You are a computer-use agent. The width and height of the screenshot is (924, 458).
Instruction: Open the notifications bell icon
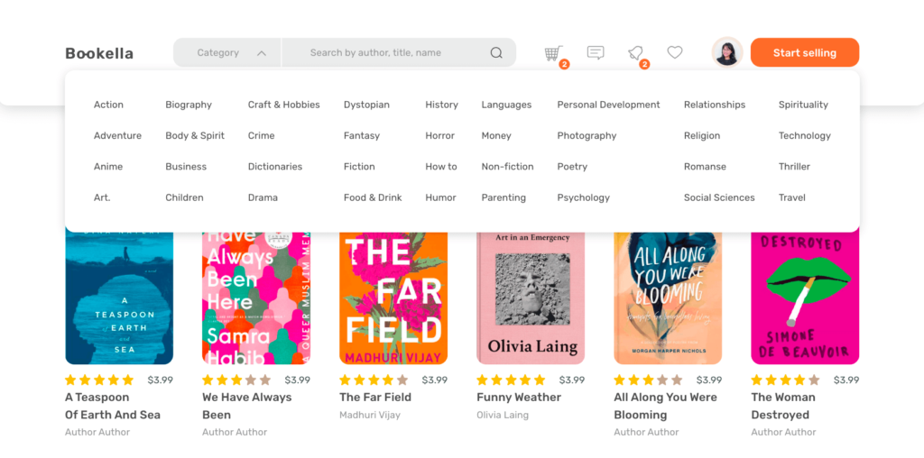[x=635, y=53]
